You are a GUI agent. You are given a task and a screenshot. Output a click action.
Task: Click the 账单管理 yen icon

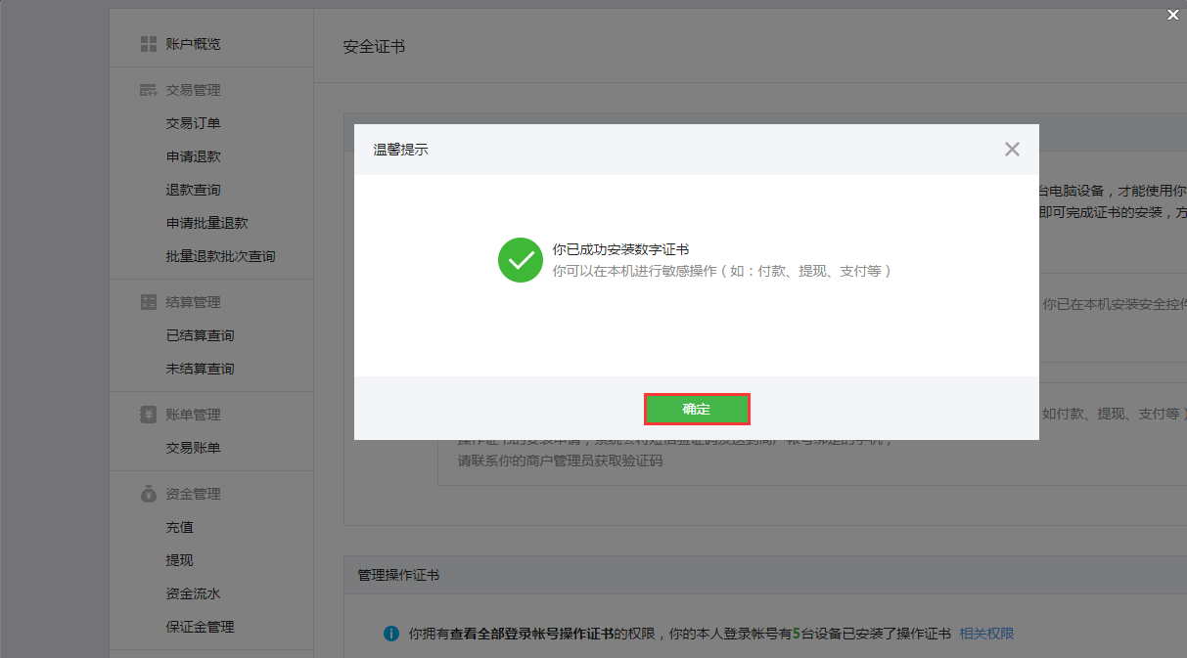(149, 415)
